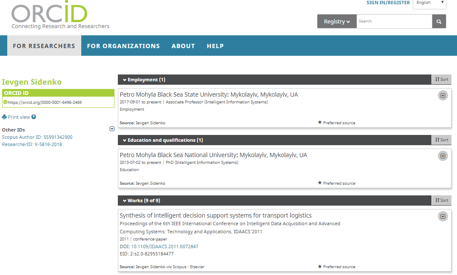
Task: Open the English language dropdown
Action: click(429, 3)
